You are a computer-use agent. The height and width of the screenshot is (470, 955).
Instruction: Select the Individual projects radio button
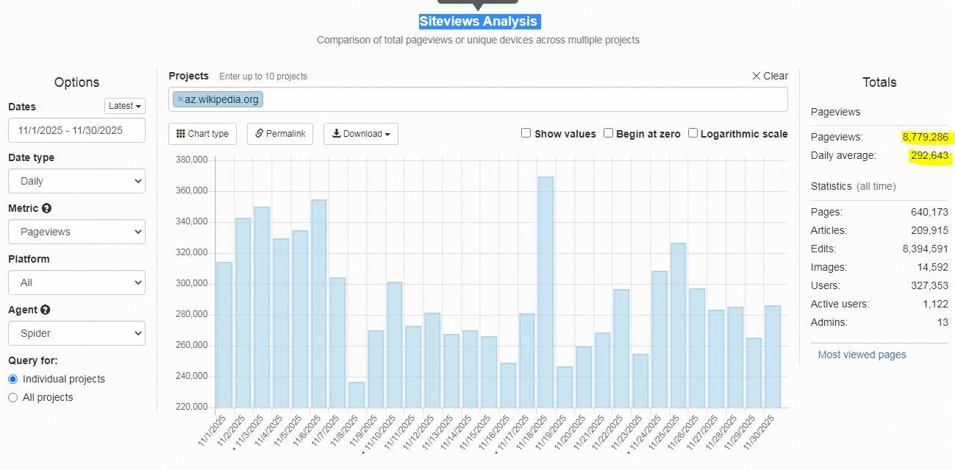tap(12, 379)
